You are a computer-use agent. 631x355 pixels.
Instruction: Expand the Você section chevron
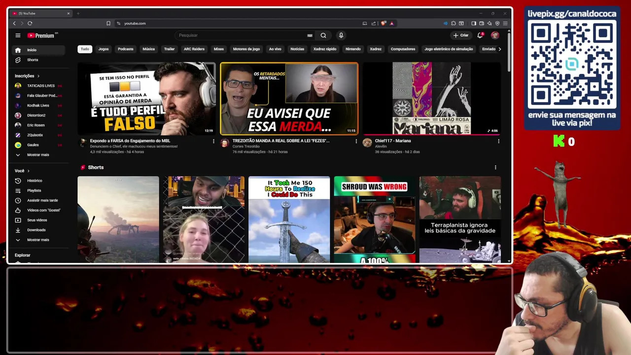(28, 171)
